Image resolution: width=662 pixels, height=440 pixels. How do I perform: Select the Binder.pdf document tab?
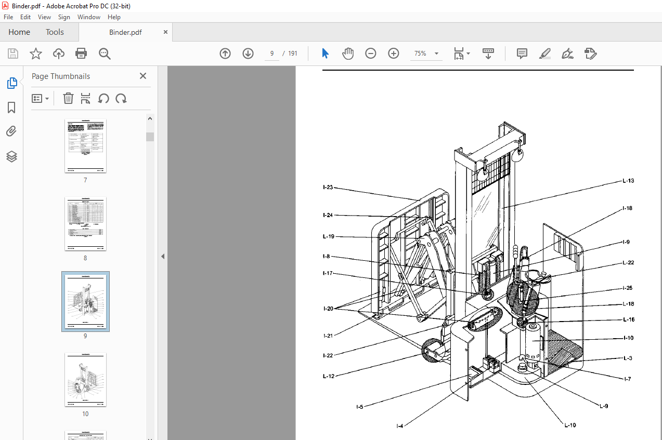[125, 32]
